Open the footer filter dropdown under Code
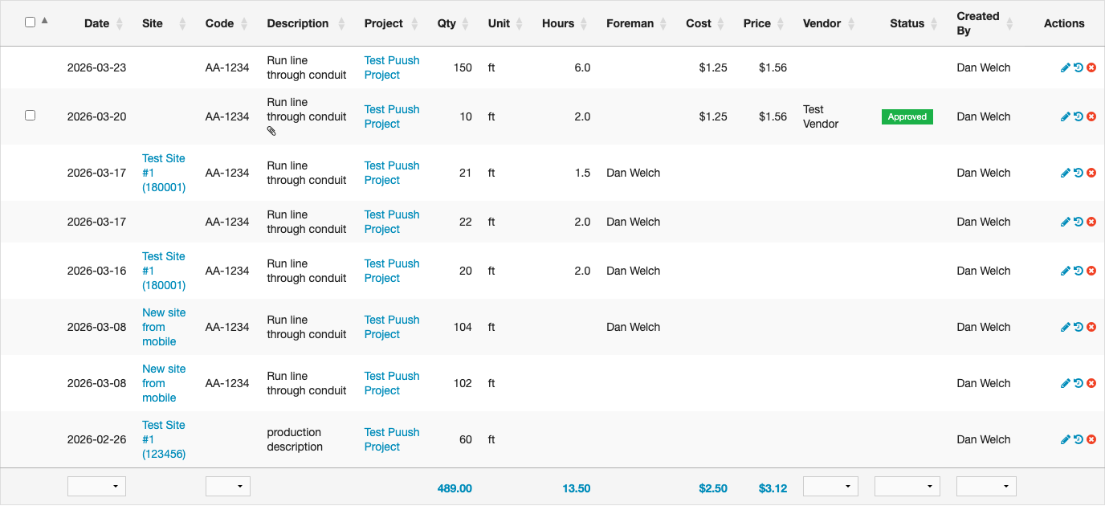The width and height of the screenshot is (1105, 506). 227,486
